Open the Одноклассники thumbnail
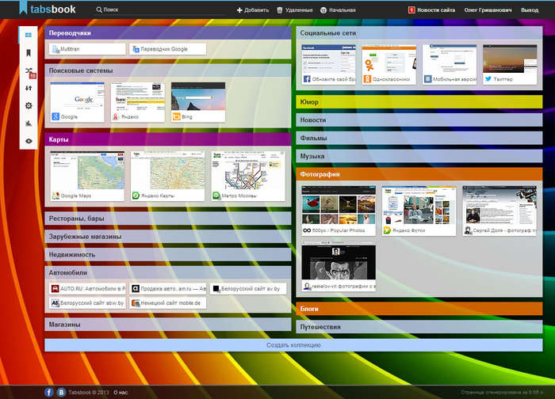The height and width of the screenshot is (399, 555). 389,64
